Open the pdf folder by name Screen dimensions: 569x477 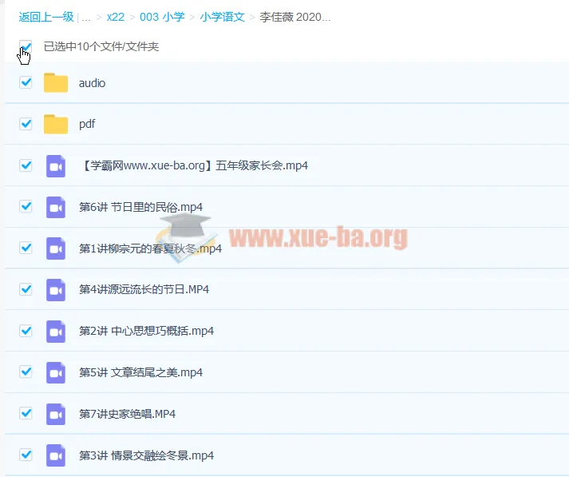pyautogui.click(x=87, y=125)
